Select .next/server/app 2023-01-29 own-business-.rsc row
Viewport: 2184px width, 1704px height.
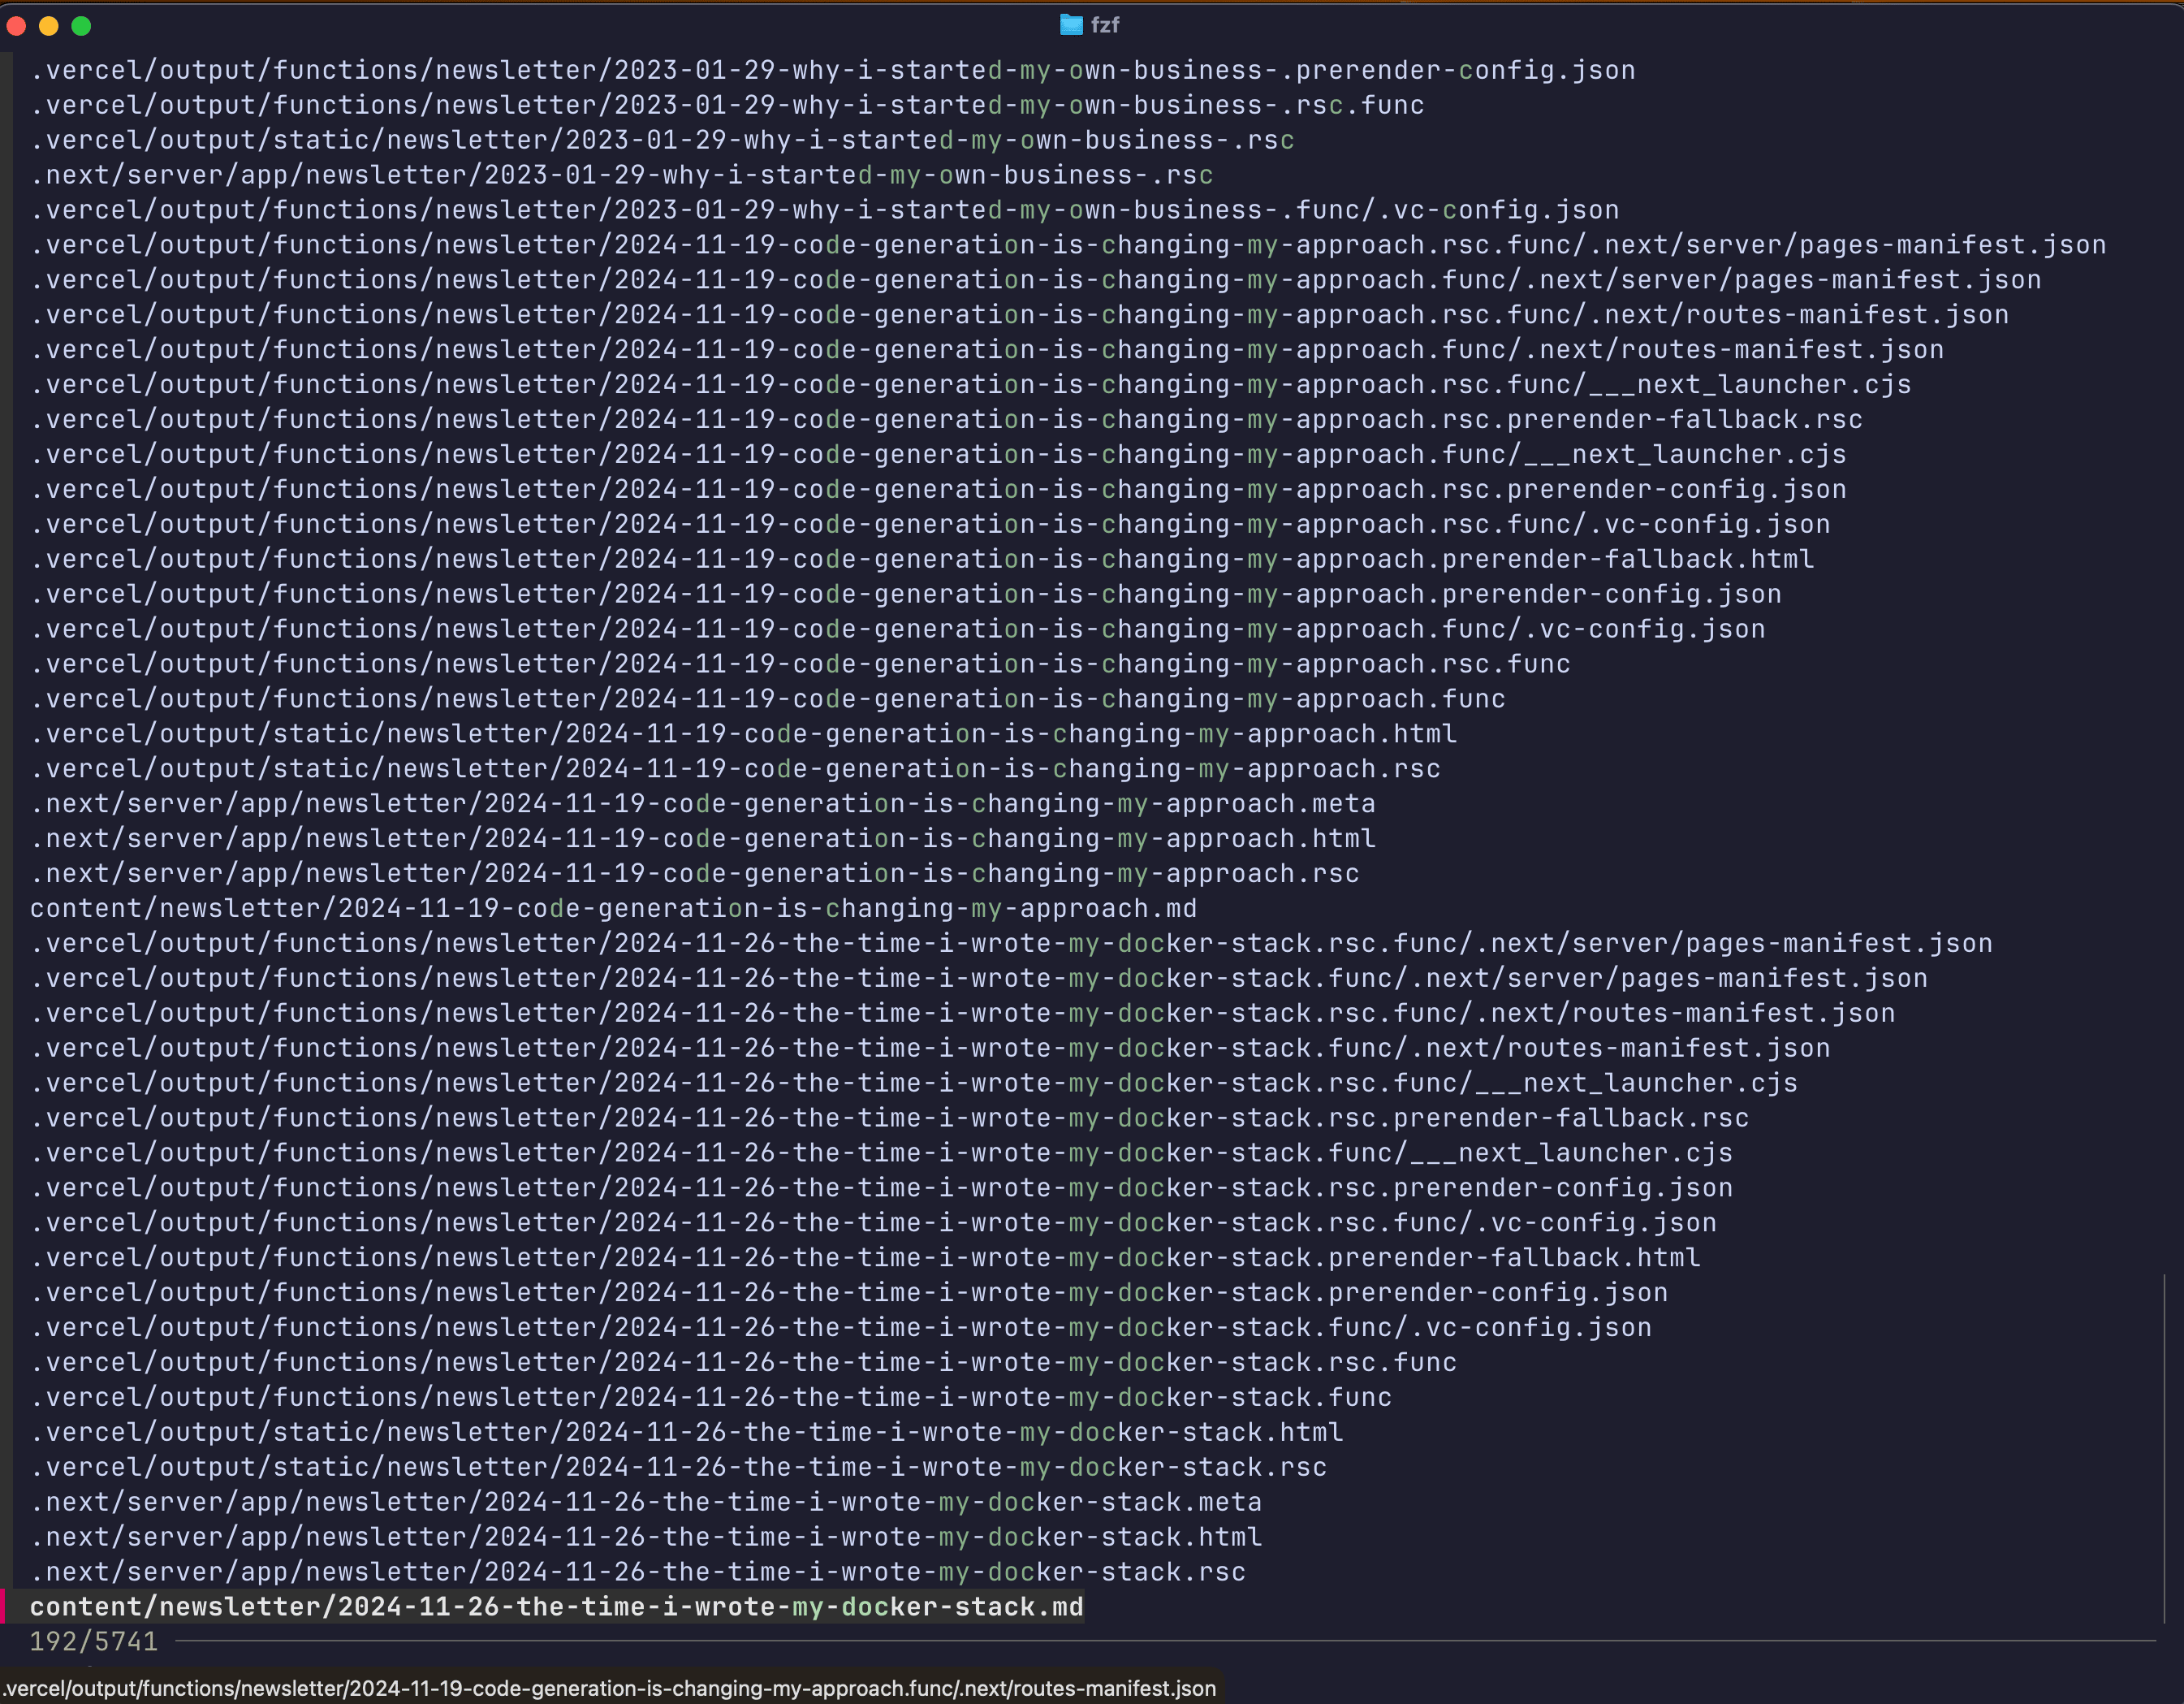pyautogui.click(x=622, y=175)
